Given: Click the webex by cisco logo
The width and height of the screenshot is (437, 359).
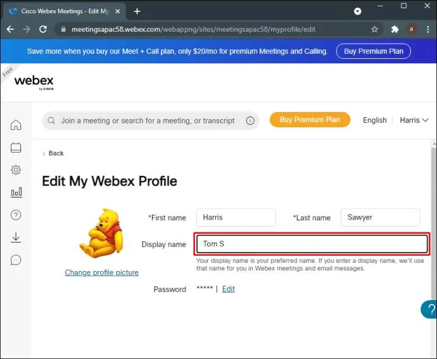Looking at the screenshot, I should click(x=34, y=82).
